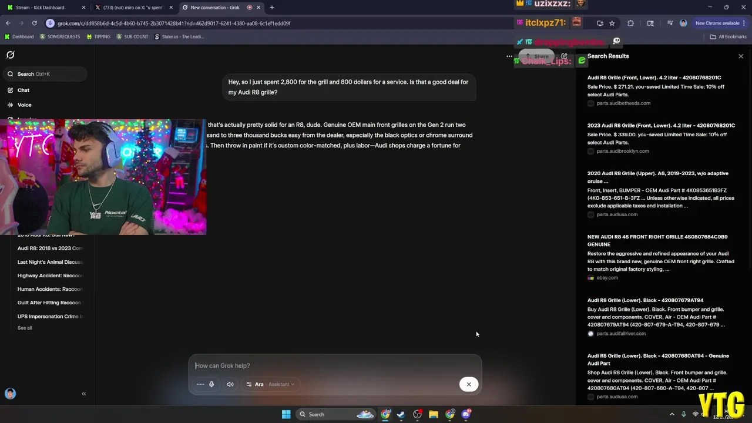The image size is (752, 423).
Task: Open '2020 Audi R8 Grille (Upper)' result
Action: [658, 177]
